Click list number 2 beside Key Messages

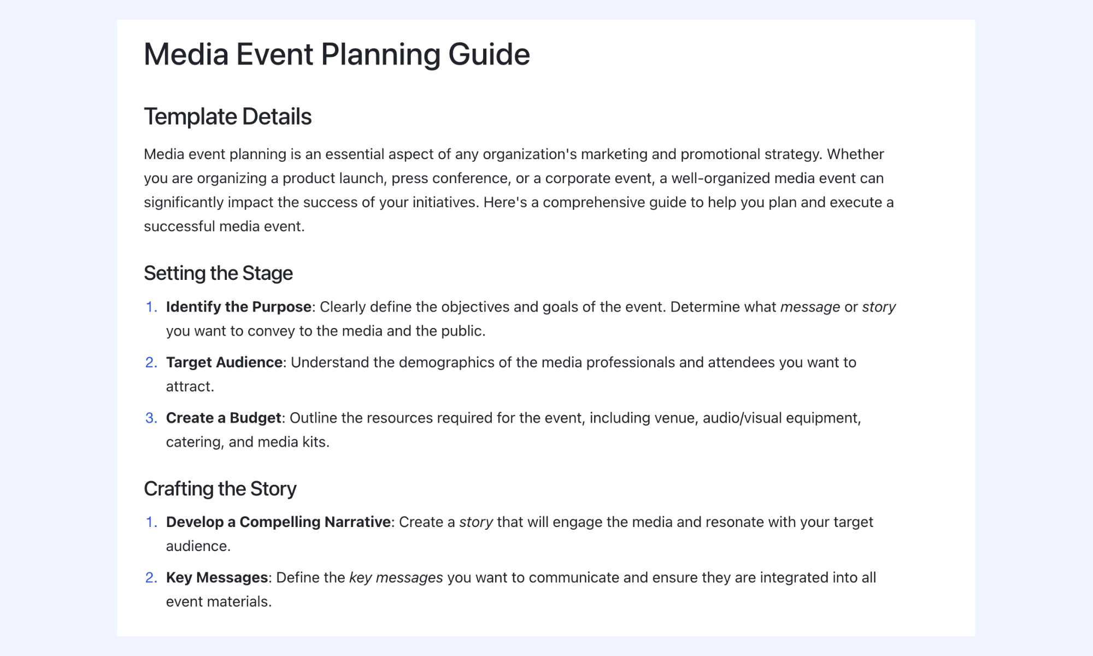(x=151, y=577)
